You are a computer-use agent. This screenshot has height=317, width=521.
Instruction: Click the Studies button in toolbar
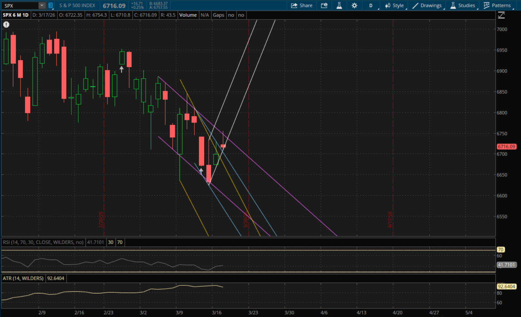pos(463,6)
